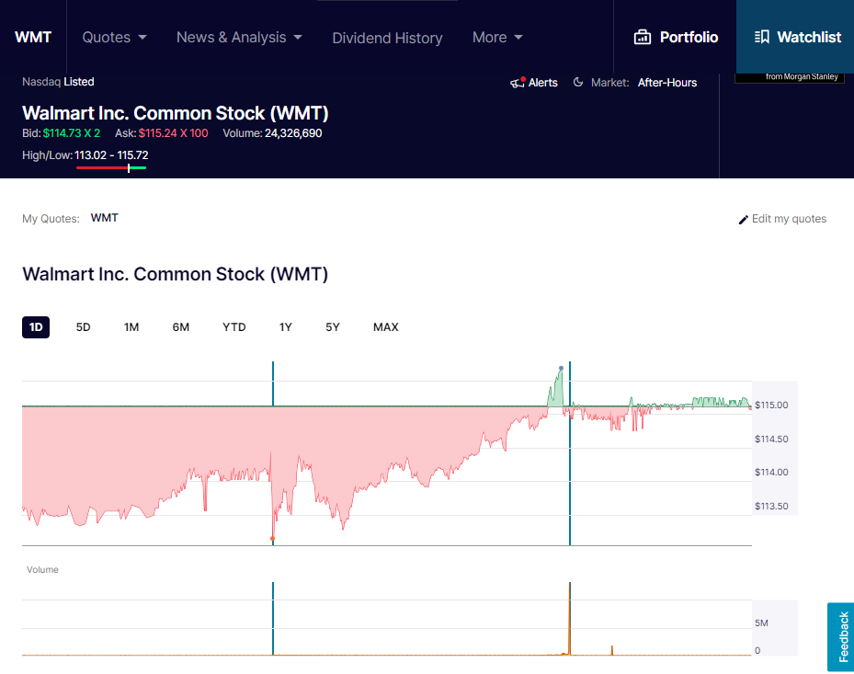The height and width of the screenshot is (674, 854).
Task: Switch chart to 1M range
Action: pyautogui.click(x=131, y=326)
